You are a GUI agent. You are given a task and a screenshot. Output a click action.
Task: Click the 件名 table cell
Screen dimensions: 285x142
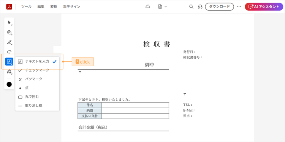[x=90, y=105]
